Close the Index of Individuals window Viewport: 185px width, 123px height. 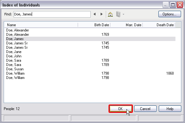[x=180, y=5]
